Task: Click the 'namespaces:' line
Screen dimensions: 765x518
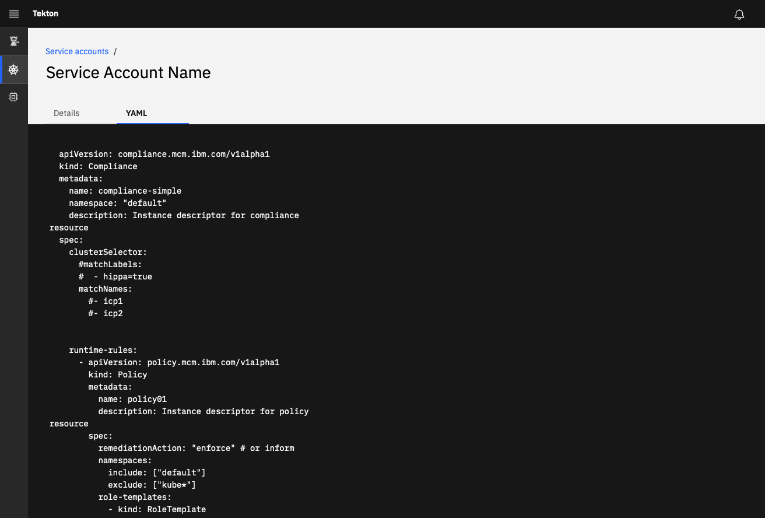Action: click(125, 460)
